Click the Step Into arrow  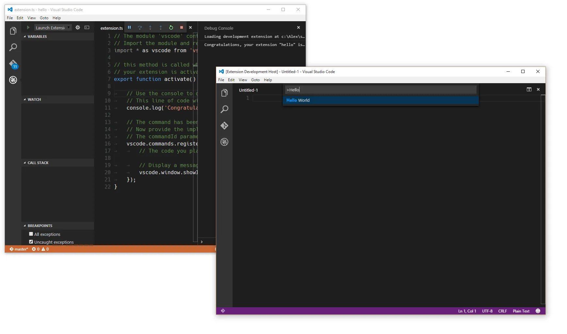(x=150, y=28)
